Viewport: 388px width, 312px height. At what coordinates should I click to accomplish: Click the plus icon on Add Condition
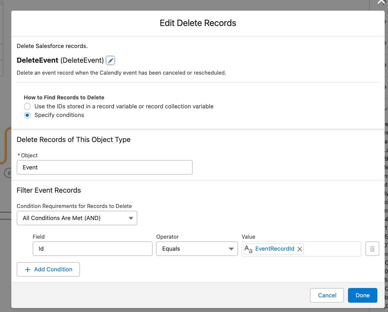coord(28,269)
